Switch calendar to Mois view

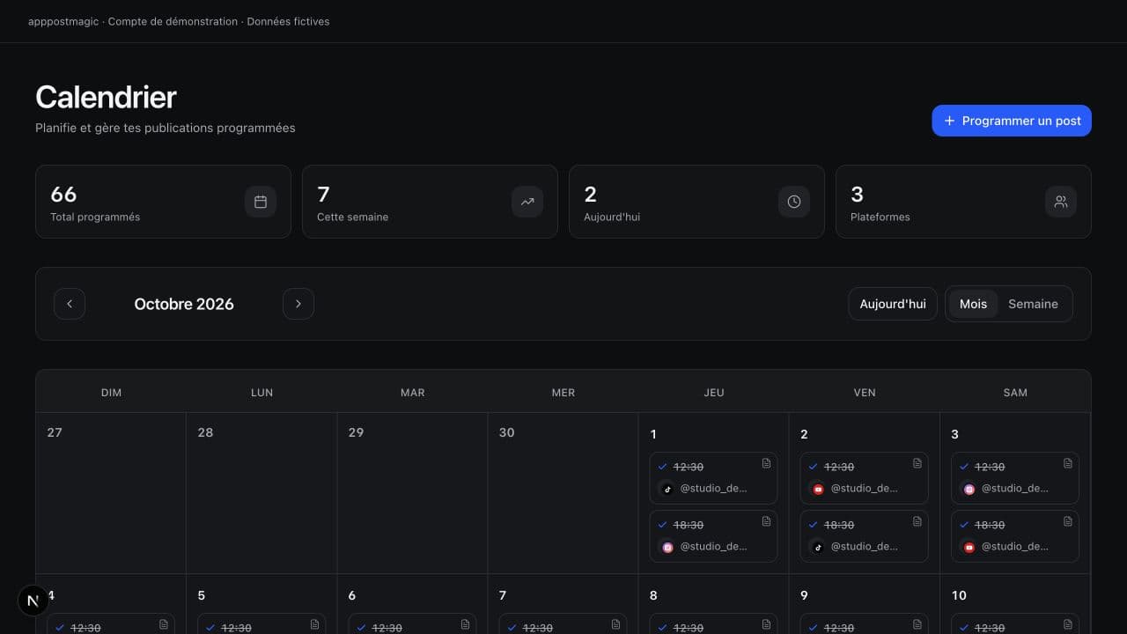(x=973, y=304)
